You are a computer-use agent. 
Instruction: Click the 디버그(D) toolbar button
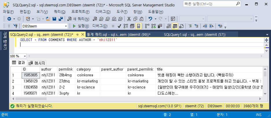click(100, 26)
